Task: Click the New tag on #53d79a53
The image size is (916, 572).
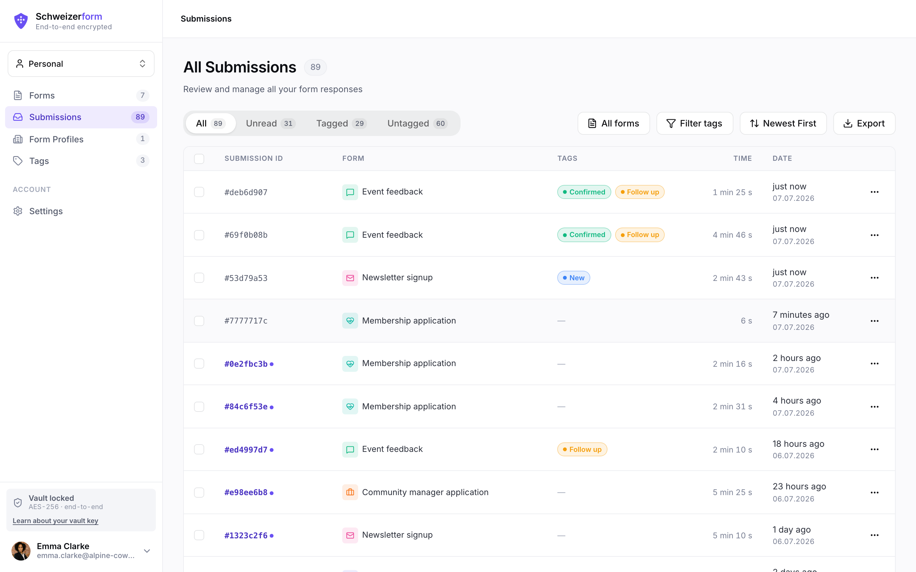Action: pyautogui.click(x=573, y=278)
